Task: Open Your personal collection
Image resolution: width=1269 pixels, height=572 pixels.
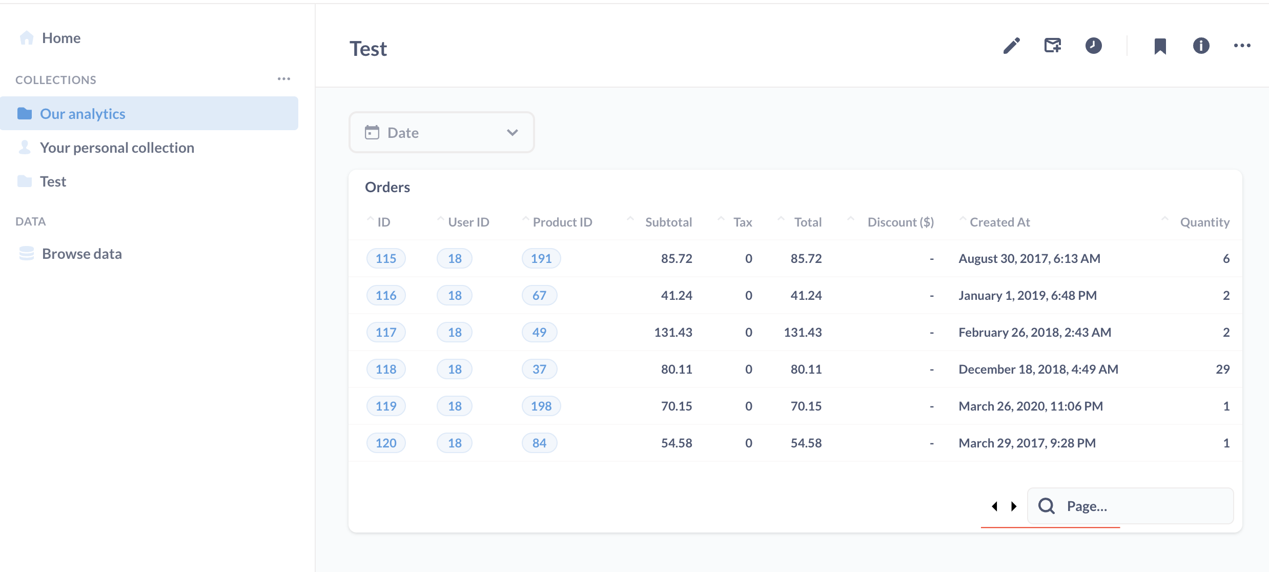Action: 117,147
